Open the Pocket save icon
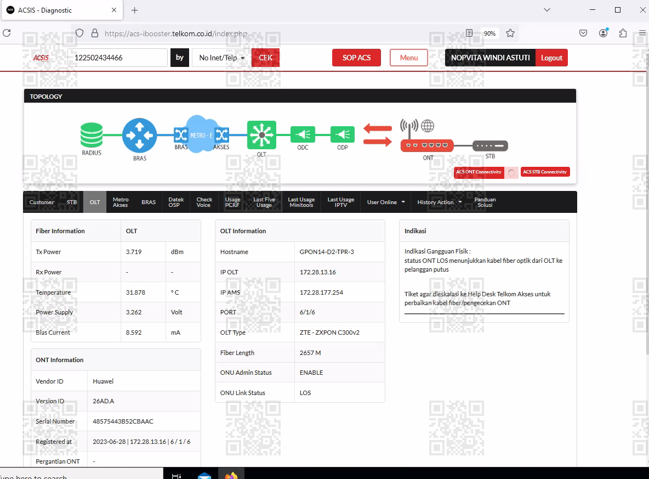 tap(583, 33)
